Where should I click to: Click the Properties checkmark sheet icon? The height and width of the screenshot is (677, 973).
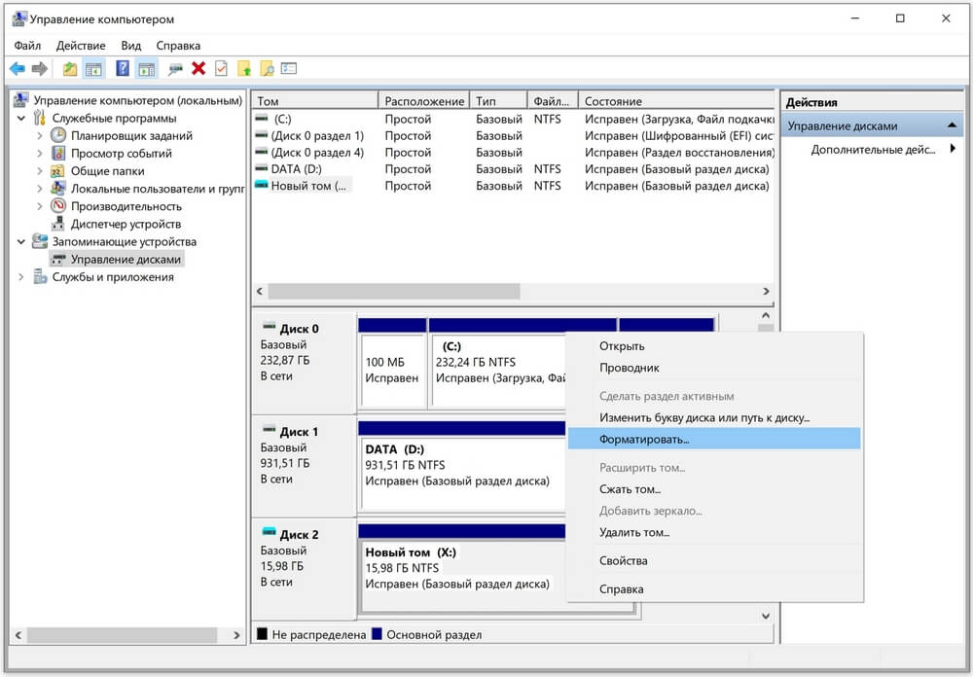[x=221, y=68]
